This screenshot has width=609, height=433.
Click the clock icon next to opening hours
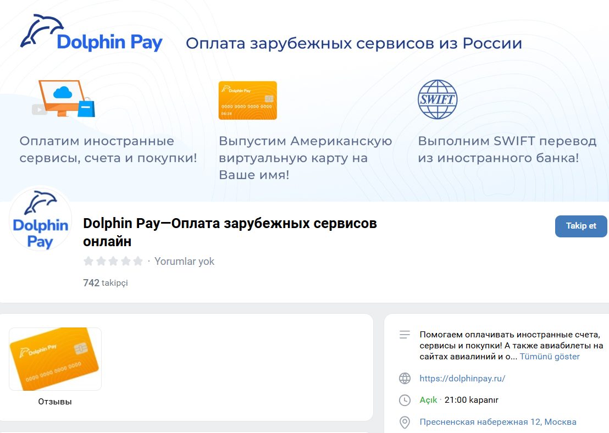point(405,400)
